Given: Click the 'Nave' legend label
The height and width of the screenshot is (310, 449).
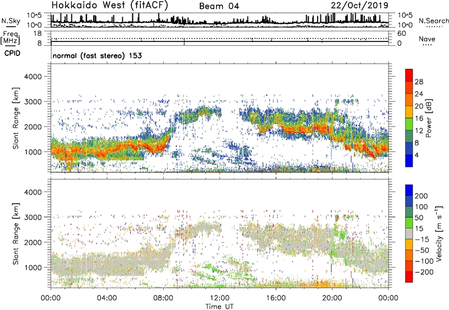Looking at the screenshot, I should click(427, 39).
